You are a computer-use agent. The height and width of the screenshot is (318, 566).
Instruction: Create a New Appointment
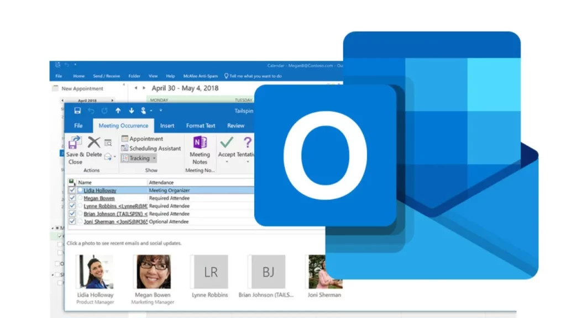83,88
